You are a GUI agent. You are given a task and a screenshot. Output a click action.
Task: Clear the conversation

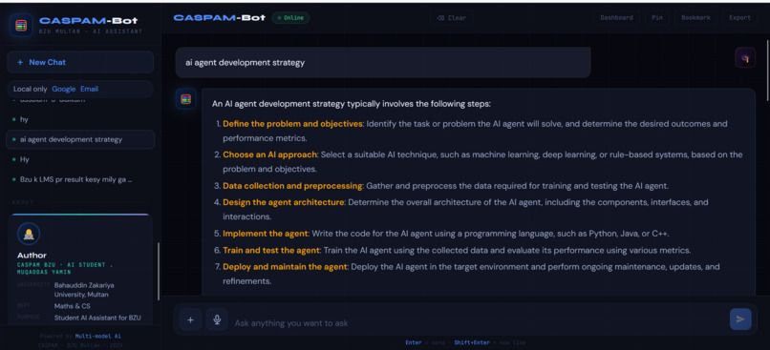point(452,18)
